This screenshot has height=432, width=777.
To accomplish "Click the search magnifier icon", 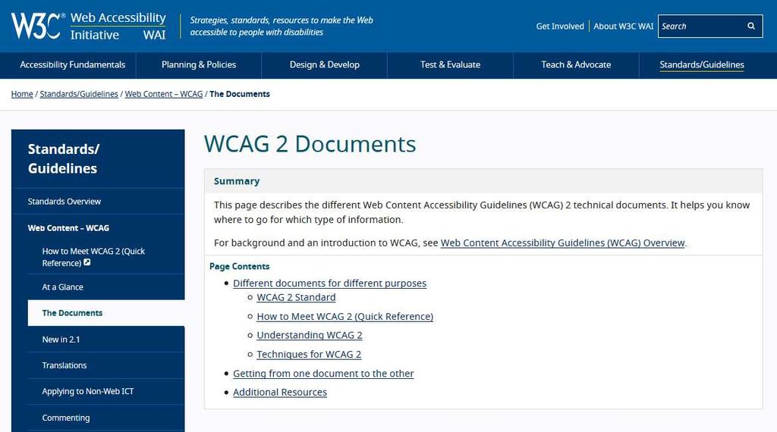I will (751, 27).
